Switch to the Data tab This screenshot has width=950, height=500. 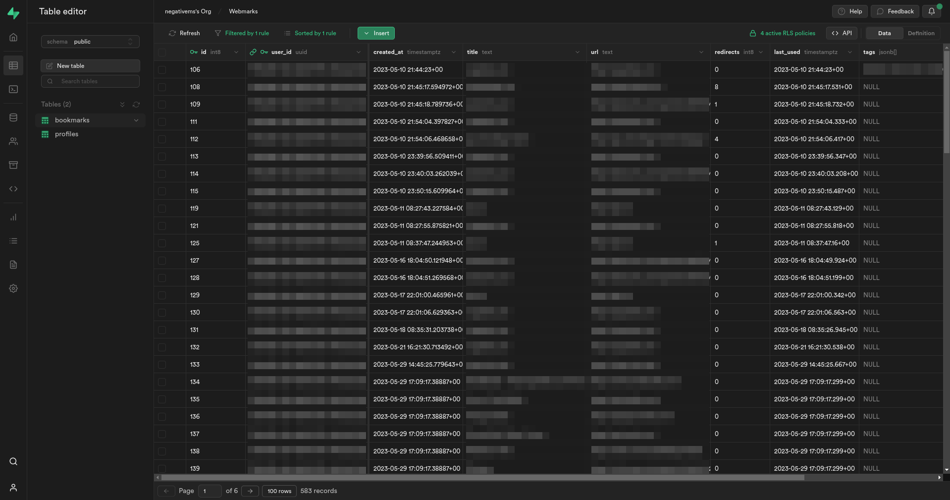884,33
